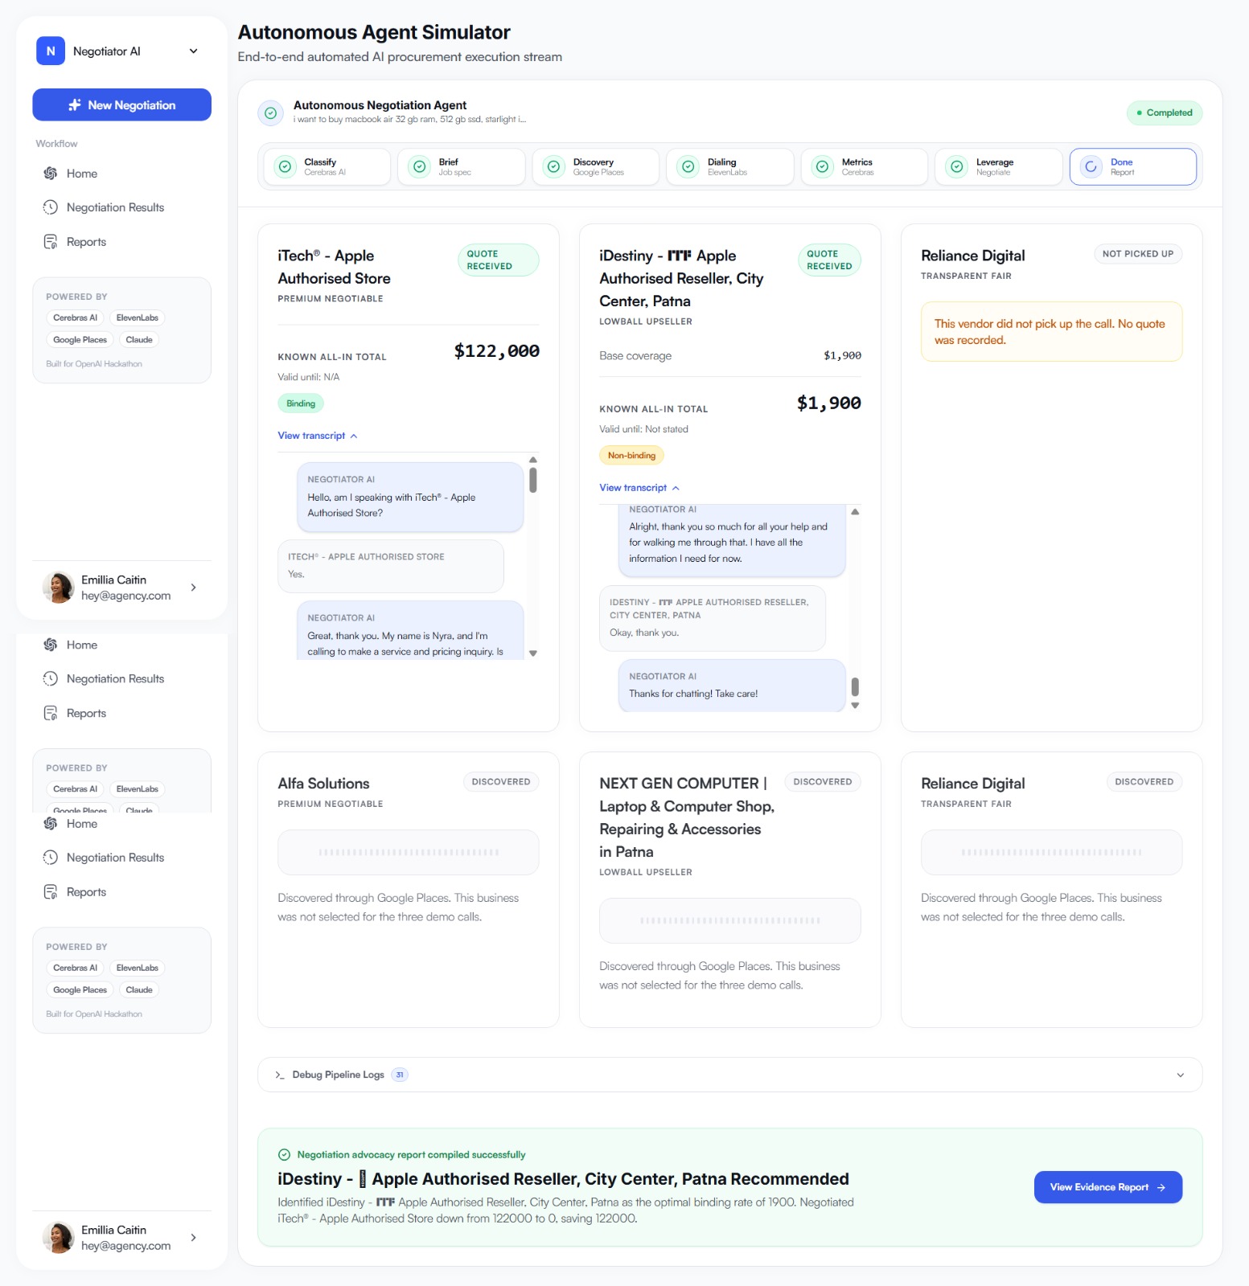Click Quote Received badge on iTech card
The image size is (1249, 1286).
pyautogui.click(x=499, y=260)
